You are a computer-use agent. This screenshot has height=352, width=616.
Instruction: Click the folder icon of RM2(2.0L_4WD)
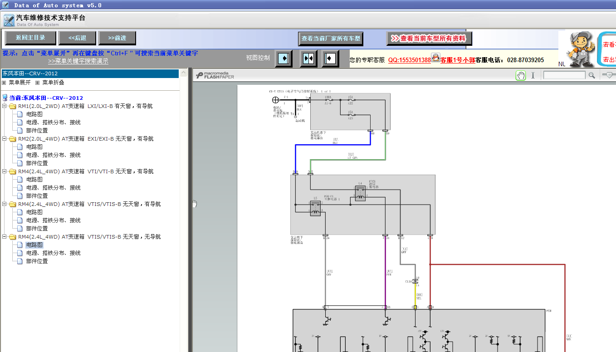(13, 139)
